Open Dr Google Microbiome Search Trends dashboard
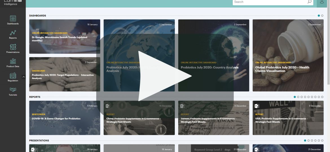 tap(65, 37)
